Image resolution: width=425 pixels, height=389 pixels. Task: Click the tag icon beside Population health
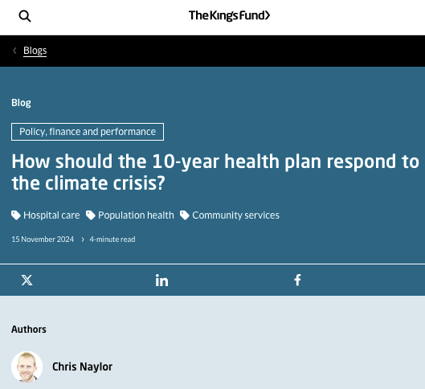[91, 215]
